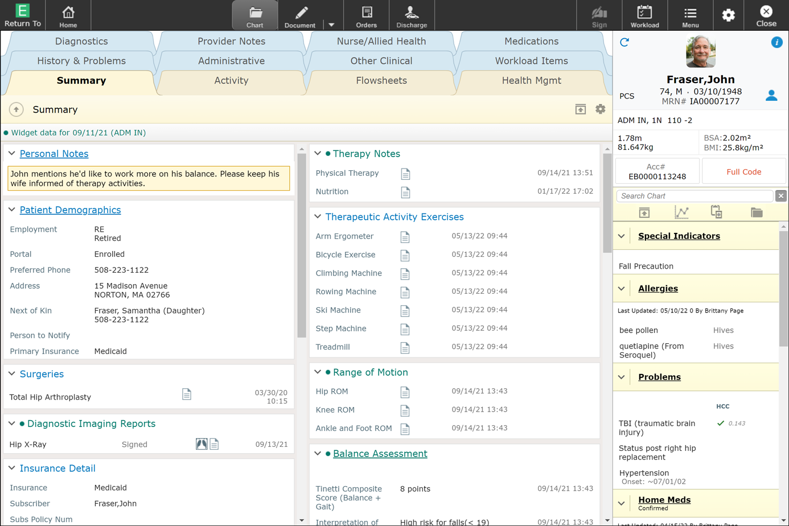Click the trend graph icon below Search Chart
Image resolution: width=789 pixels, height=526 pixels.
click(x=681, y=211)
